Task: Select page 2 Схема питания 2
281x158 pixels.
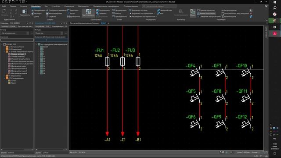Action: pos(17,57)
